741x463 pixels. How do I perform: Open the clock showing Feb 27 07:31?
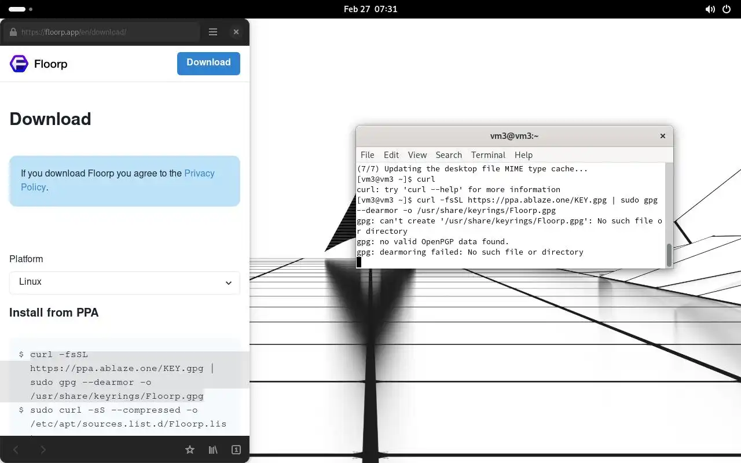pos(370,9)
